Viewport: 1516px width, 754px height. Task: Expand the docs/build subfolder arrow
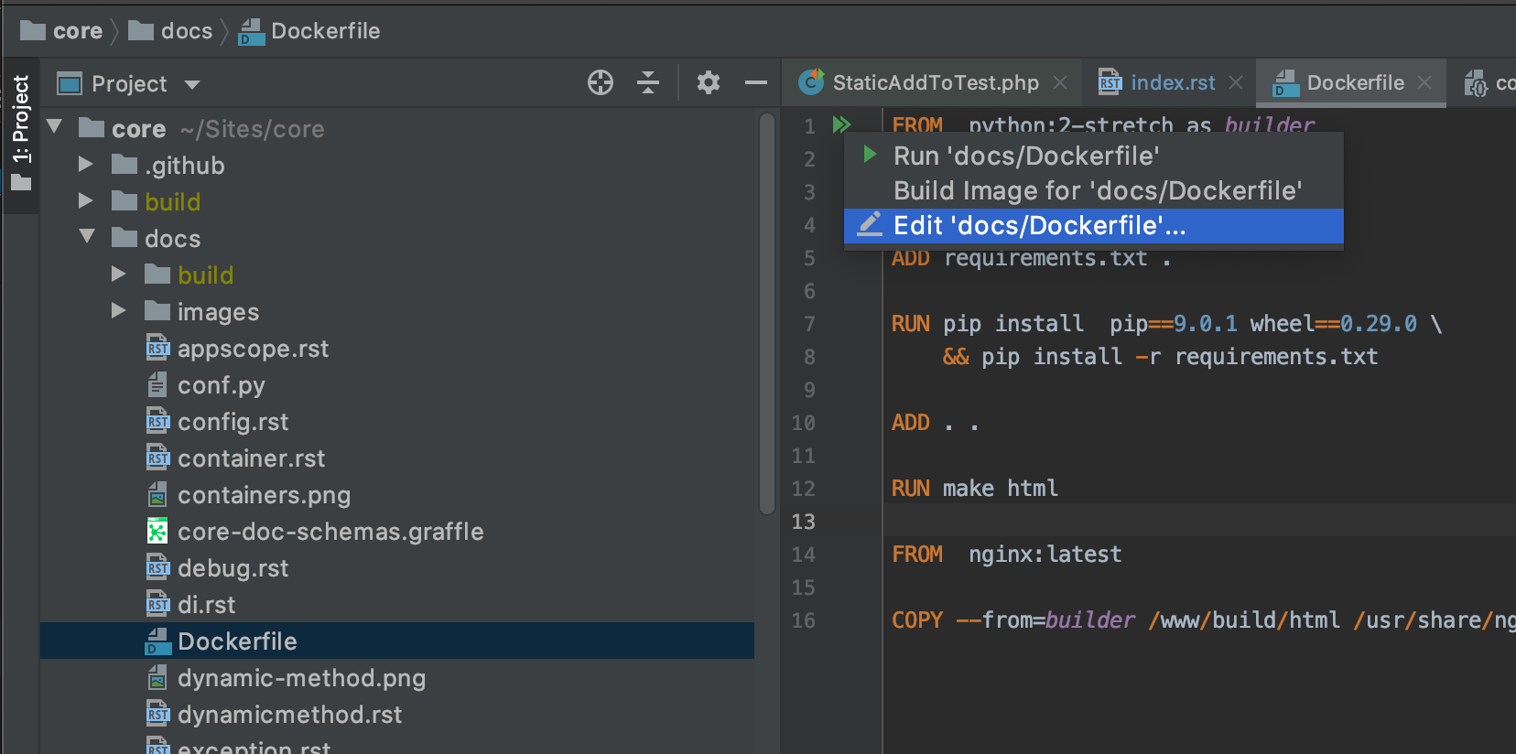[x=119, y=274]
